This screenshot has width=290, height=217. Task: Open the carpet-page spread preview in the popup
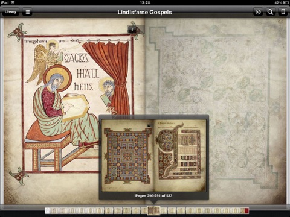coord(154,156)
